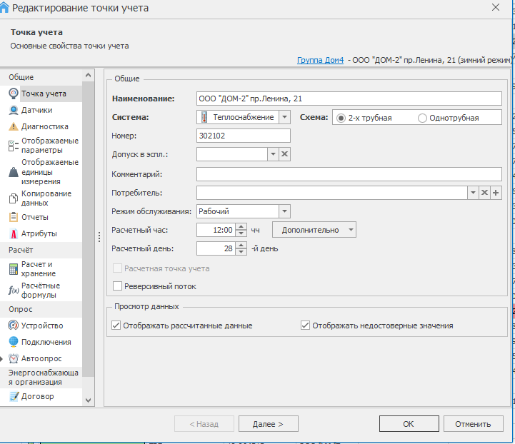
Task: Toggle Отображать недостоверные значения checkbox
Action: tap(306, 326)
